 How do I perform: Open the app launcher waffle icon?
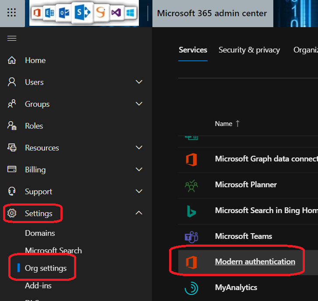point(12,13)
